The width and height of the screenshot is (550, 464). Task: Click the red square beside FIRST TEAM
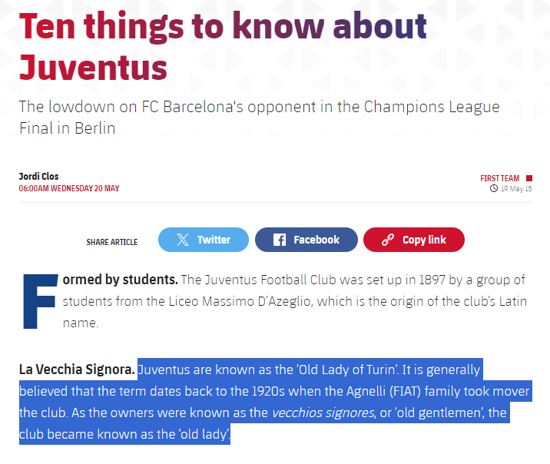[x=528, y=178]
